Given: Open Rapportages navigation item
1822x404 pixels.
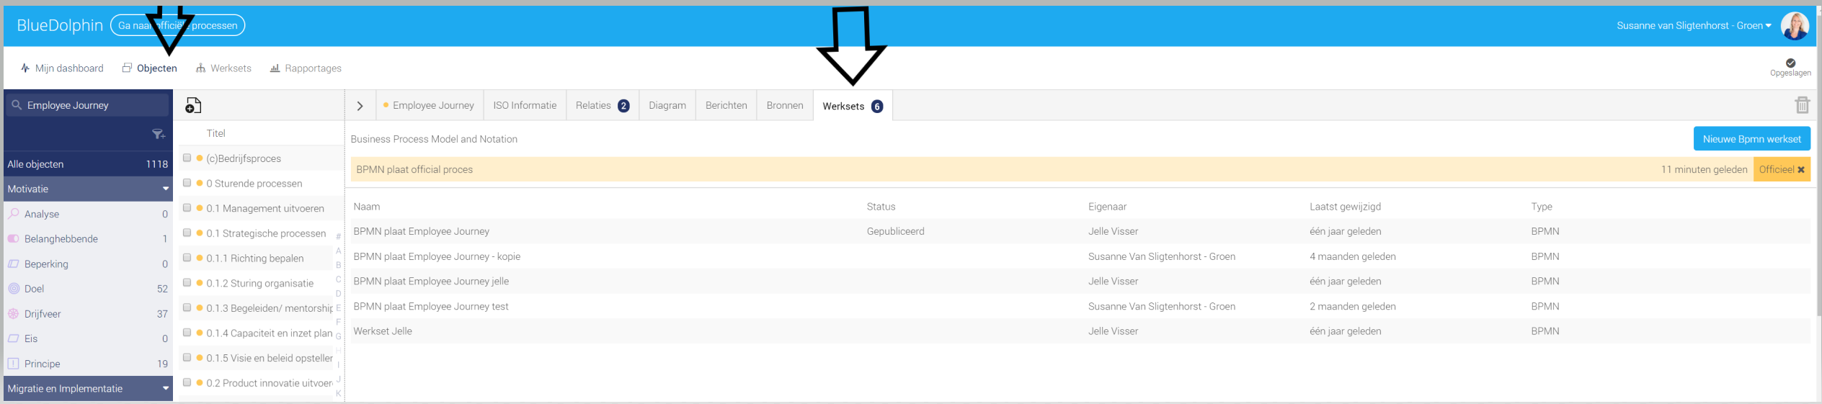Looking at the screenshot, I should tap(306, 68).
